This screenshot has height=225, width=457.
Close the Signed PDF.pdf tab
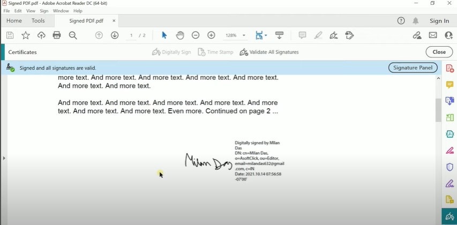114,21
